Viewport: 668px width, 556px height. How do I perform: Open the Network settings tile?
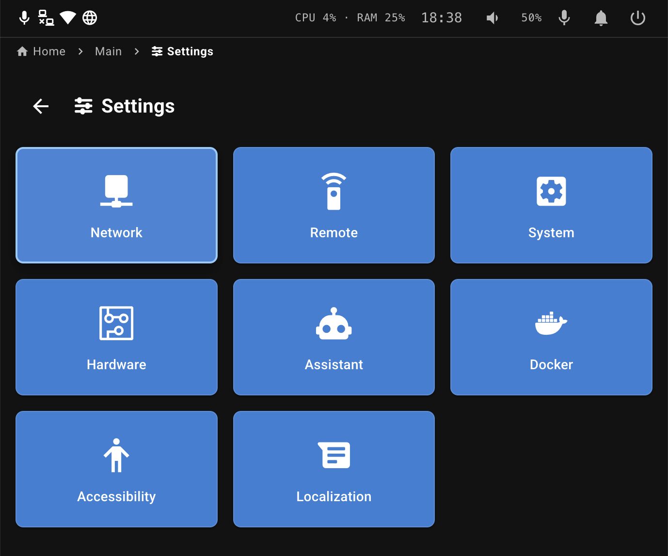[116, 205]
